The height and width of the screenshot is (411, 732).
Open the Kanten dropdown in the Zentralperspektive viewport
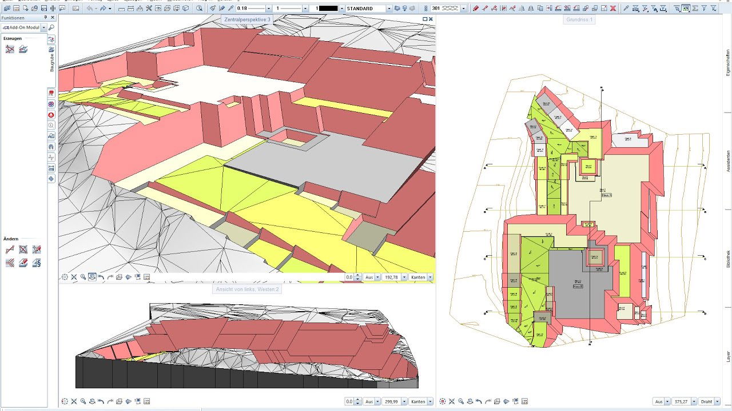(429, 277)
